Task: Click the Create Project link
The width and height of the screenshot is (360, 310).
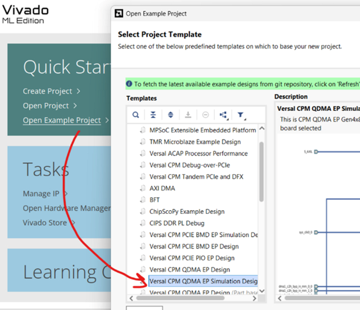Action: coord(48,91)
